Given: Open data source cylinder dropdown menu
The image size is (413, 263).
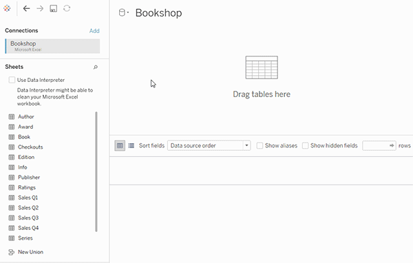Looking at the screenshot, I should click(123, 12).
